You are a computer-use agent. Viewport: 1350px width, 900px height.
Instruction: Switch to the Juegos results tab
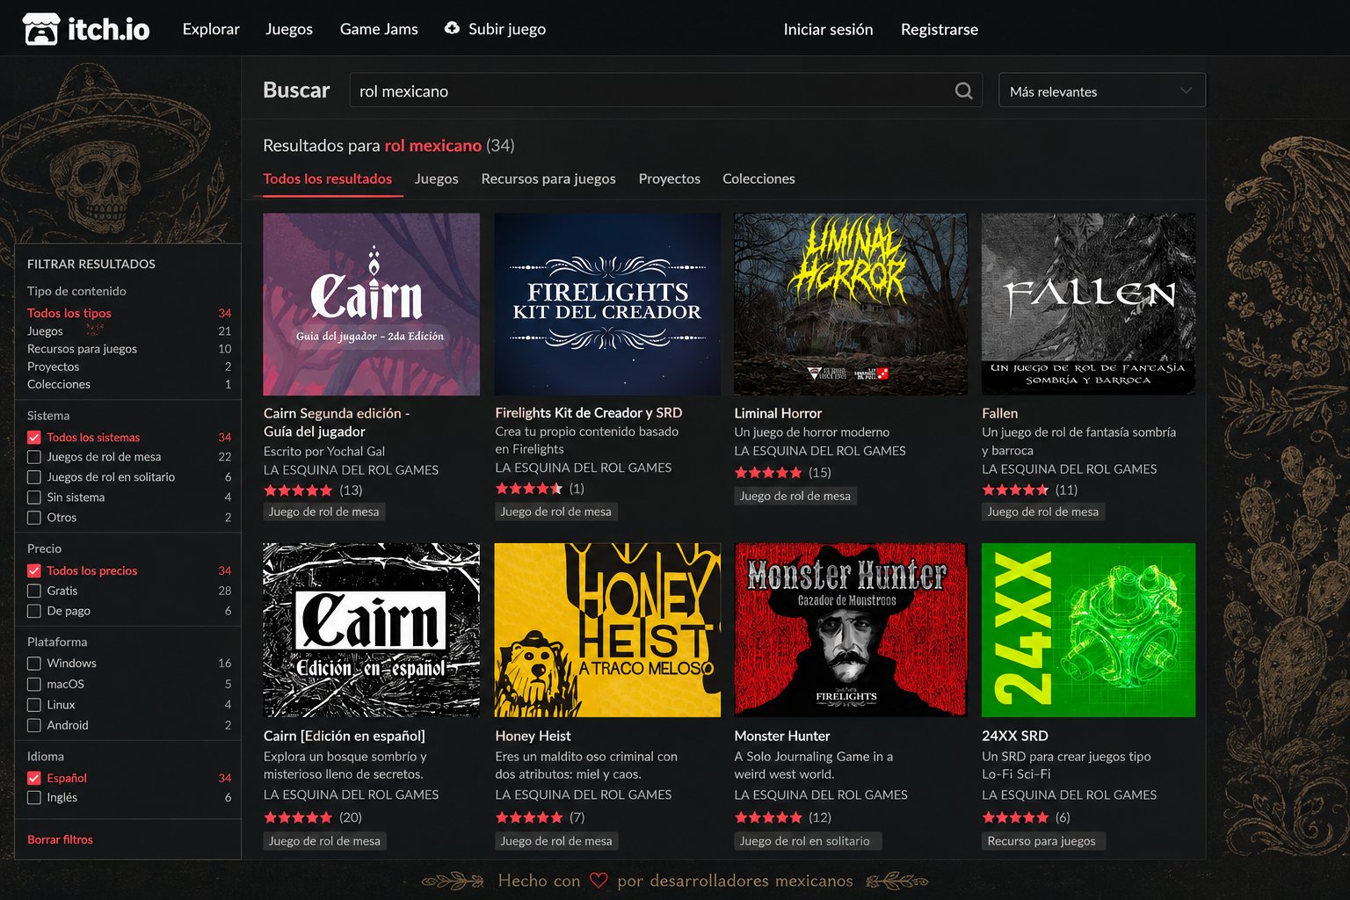[437, 178]
